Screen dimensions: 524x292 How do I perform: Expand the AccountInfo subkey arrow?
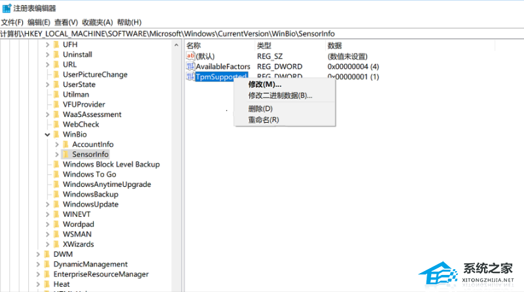pyautogui.click(x=57, y=144)
